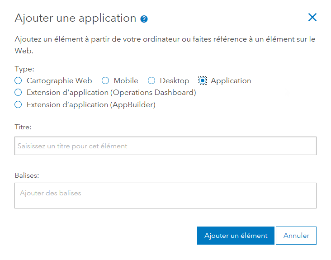Screen dimensions: 331x260
Task: Select Extension d'application (AppBuilder) radio option
Action: [18, 104]
